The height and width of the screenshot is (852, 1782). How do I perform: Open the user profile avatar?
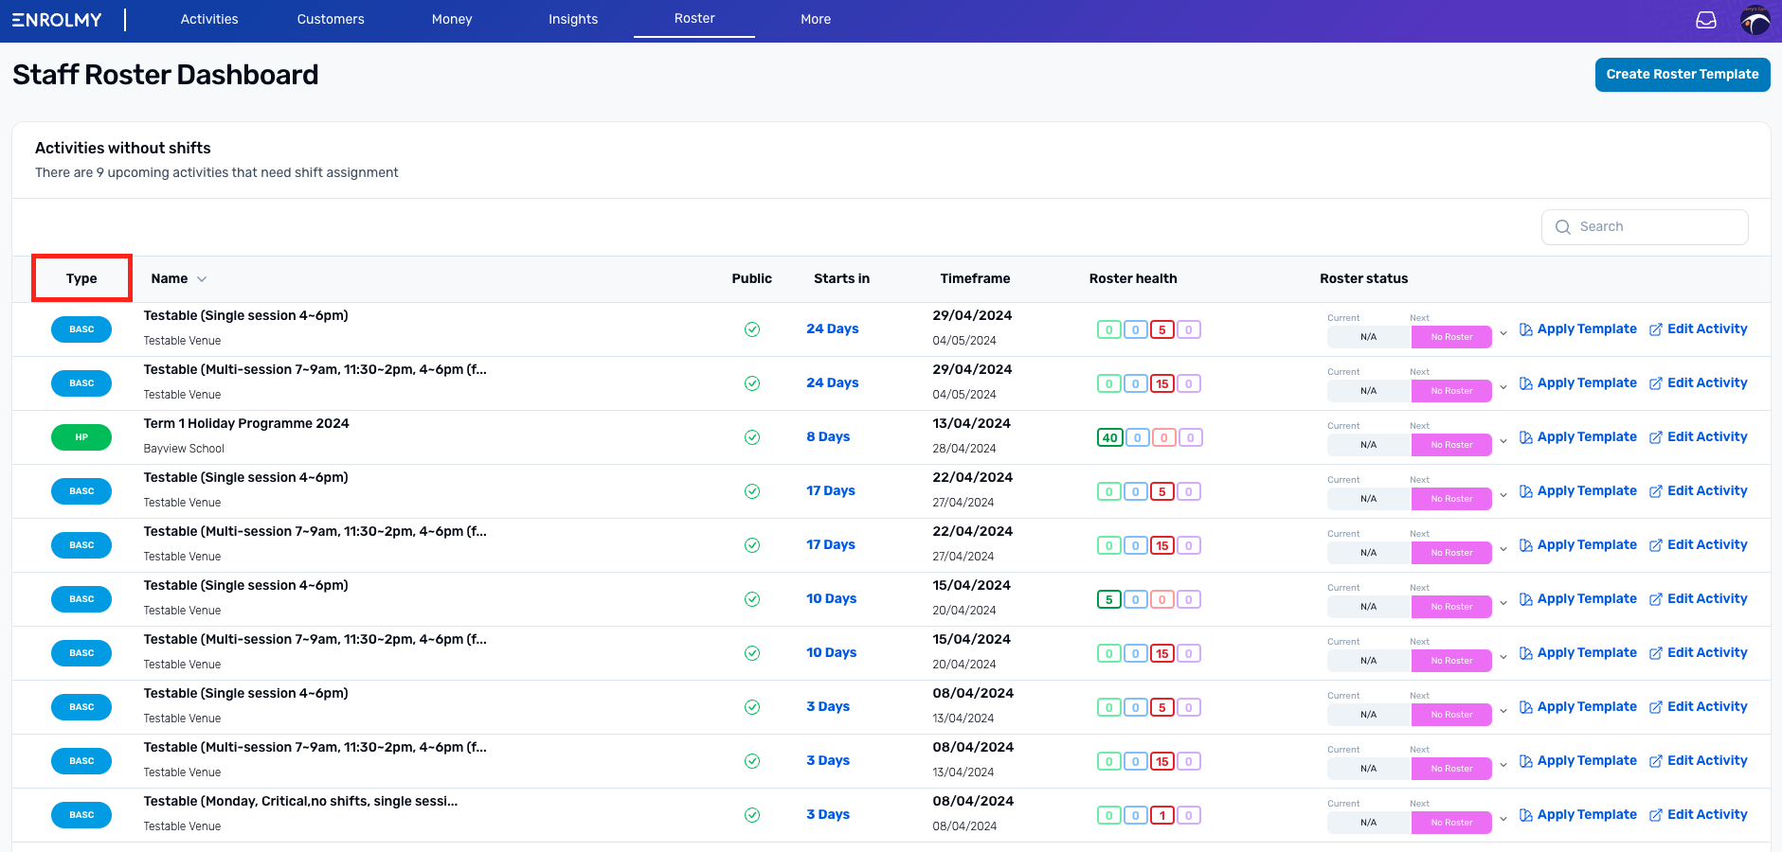coord(1755,20)
